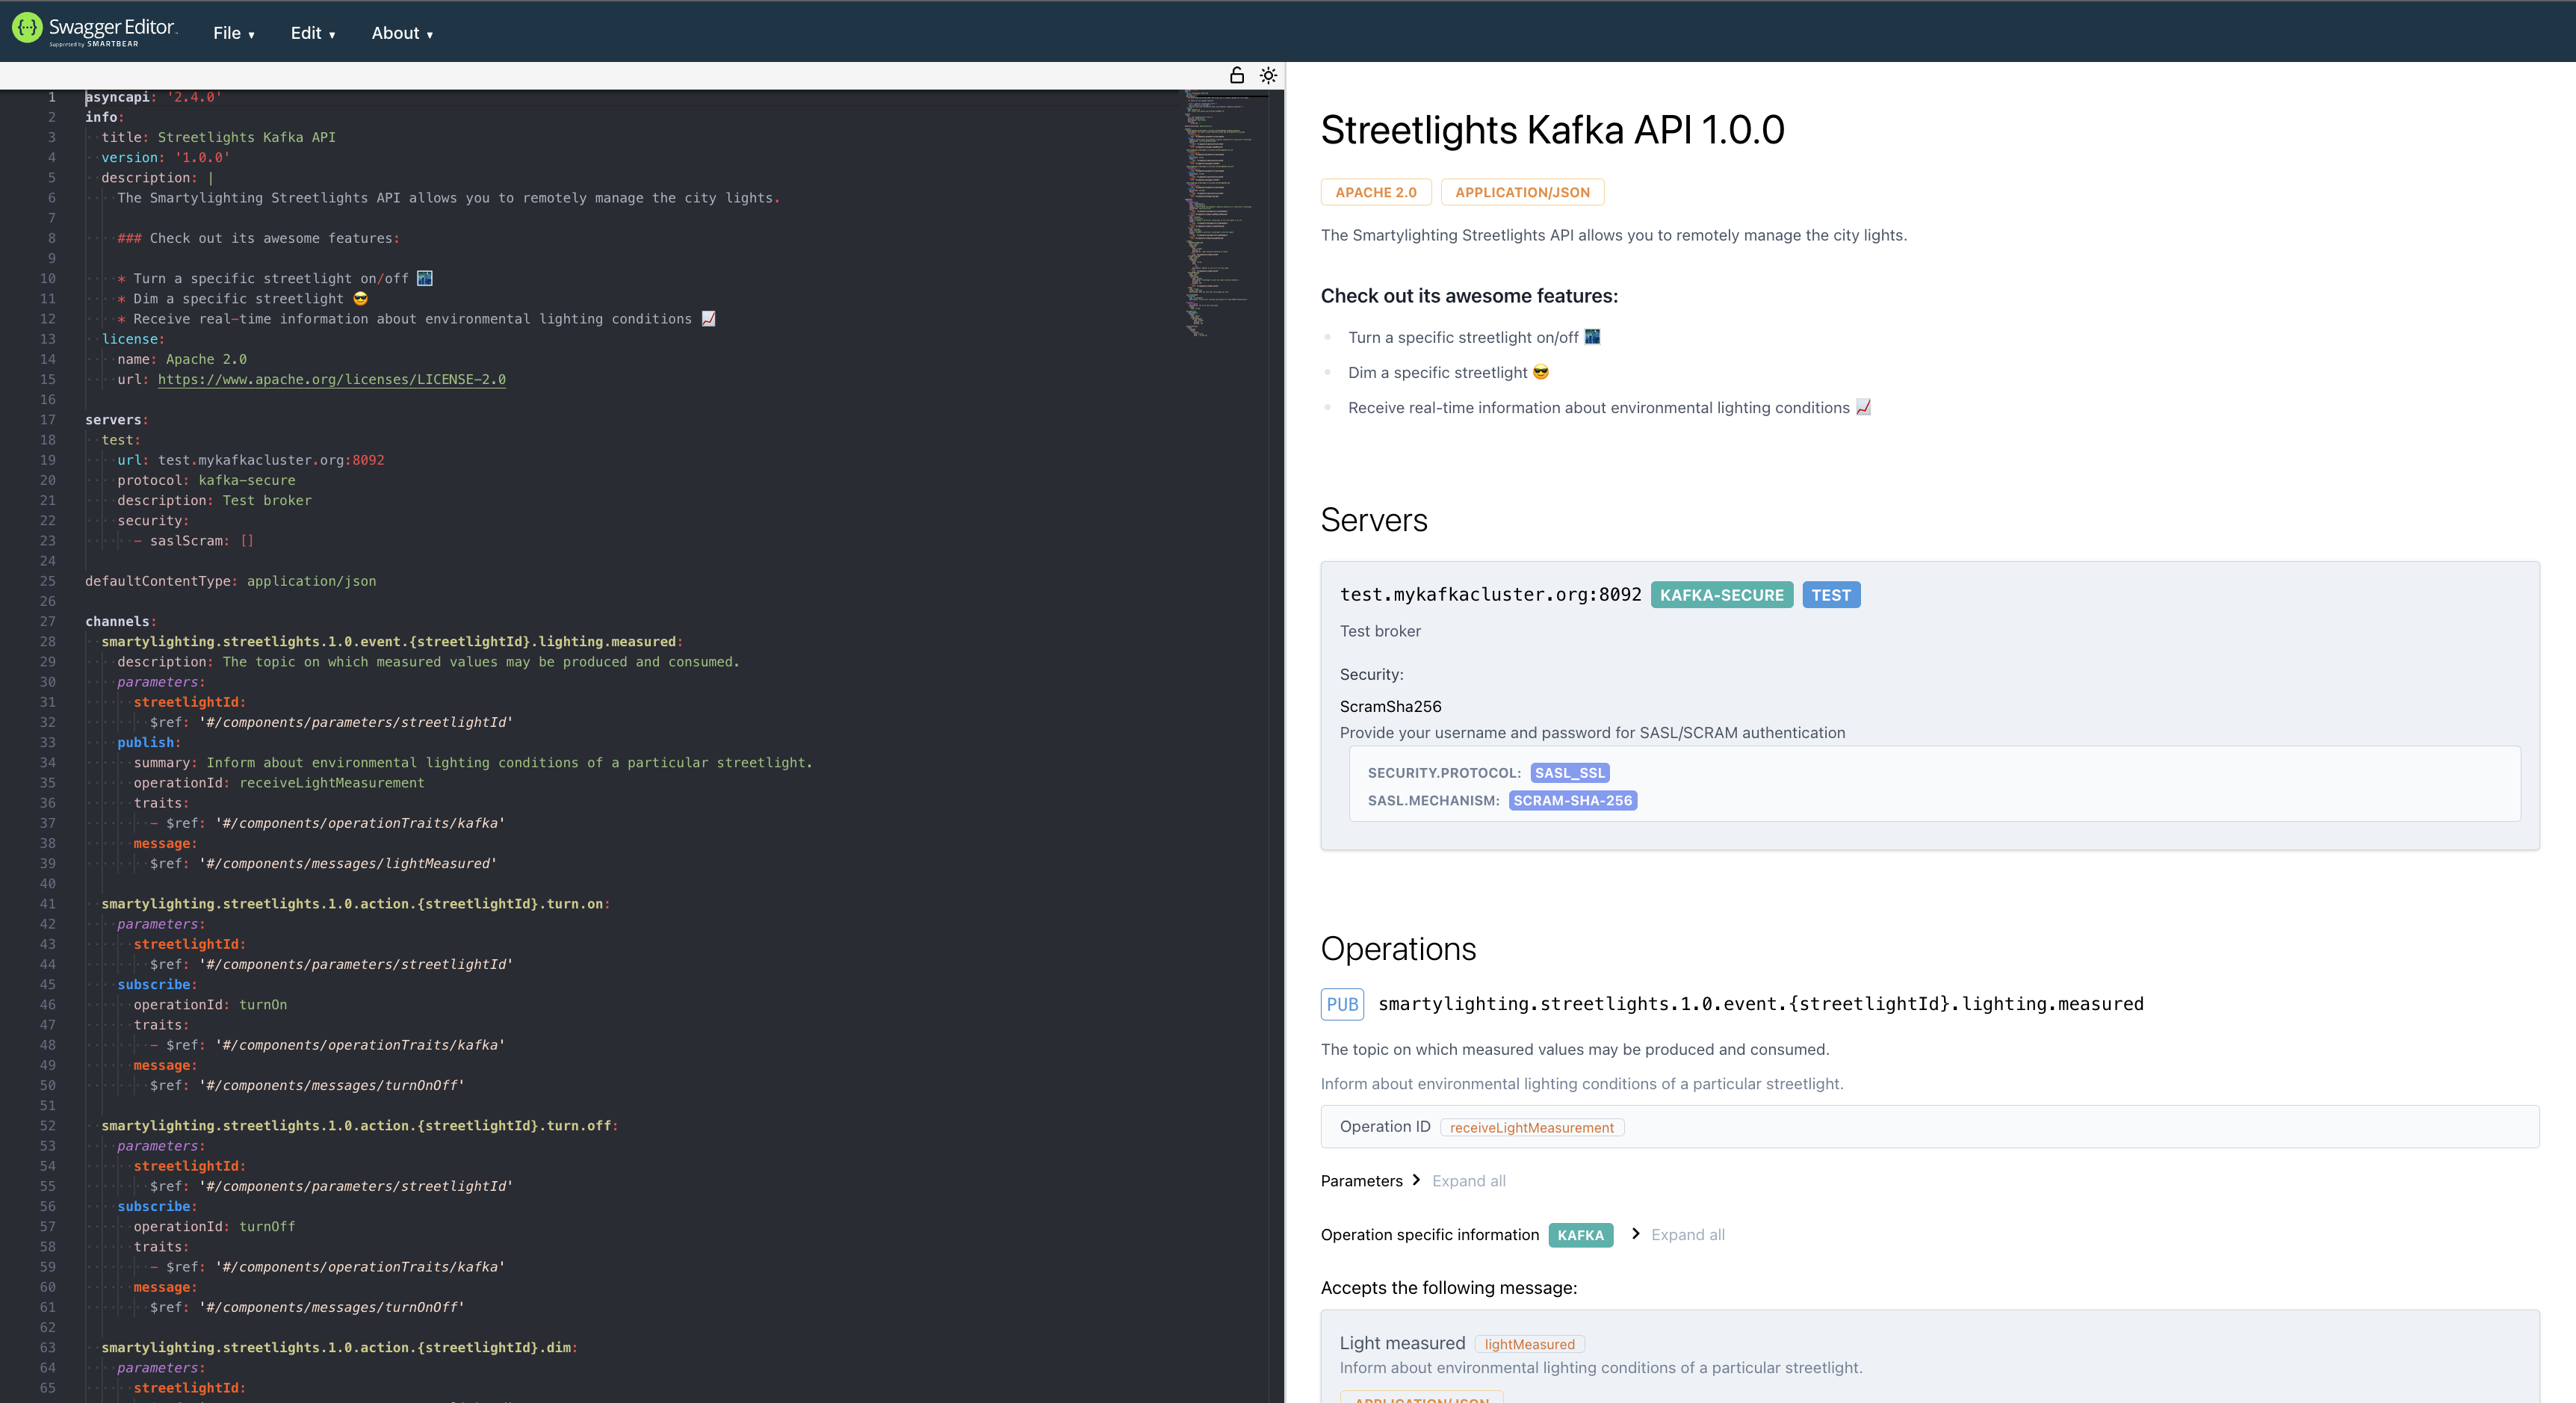
Task: Click the TEST server badge
Action: [1831, 594]
